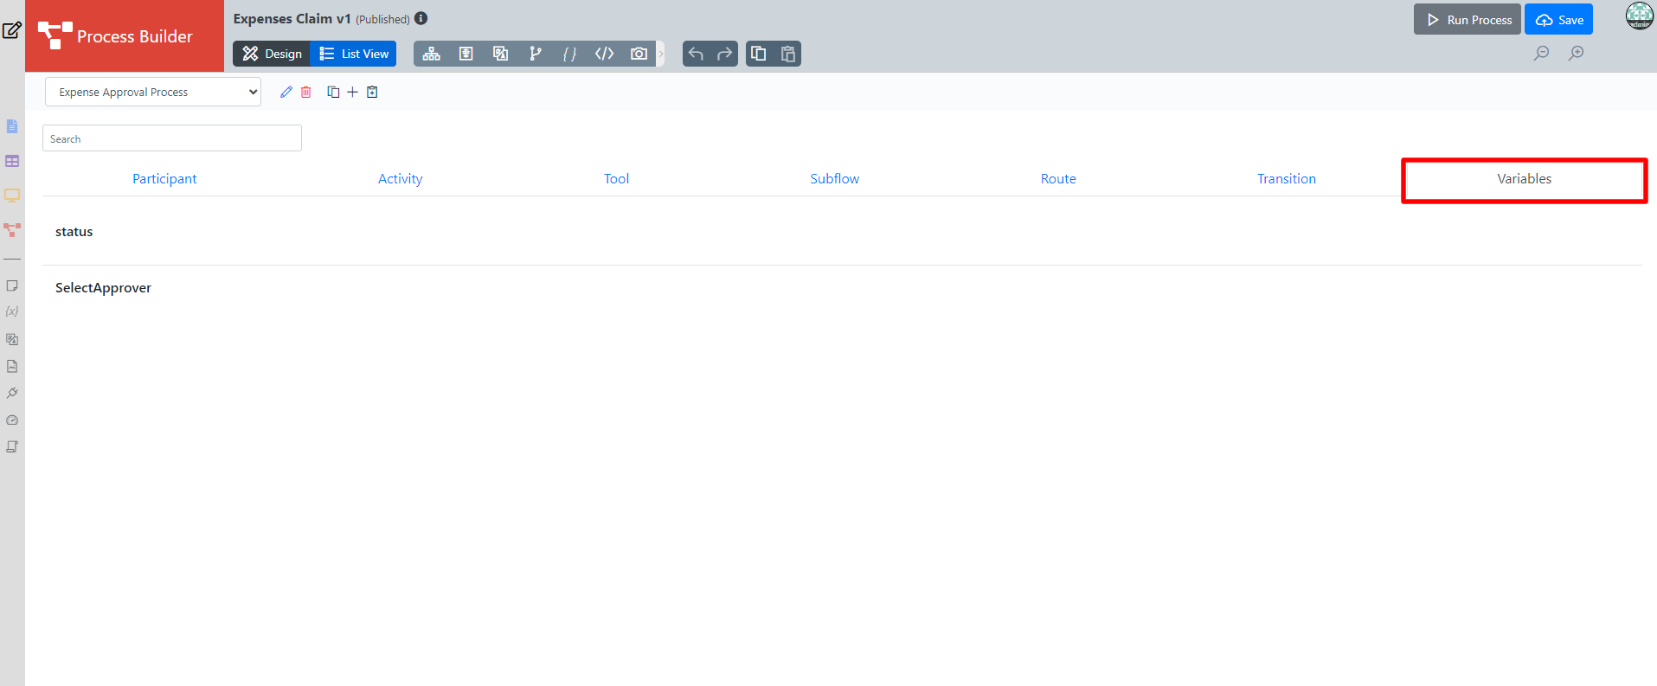This screenshot has width=1657, height=686.
Task: Click the Redo arrow button
Action: [x=724, y=54]
